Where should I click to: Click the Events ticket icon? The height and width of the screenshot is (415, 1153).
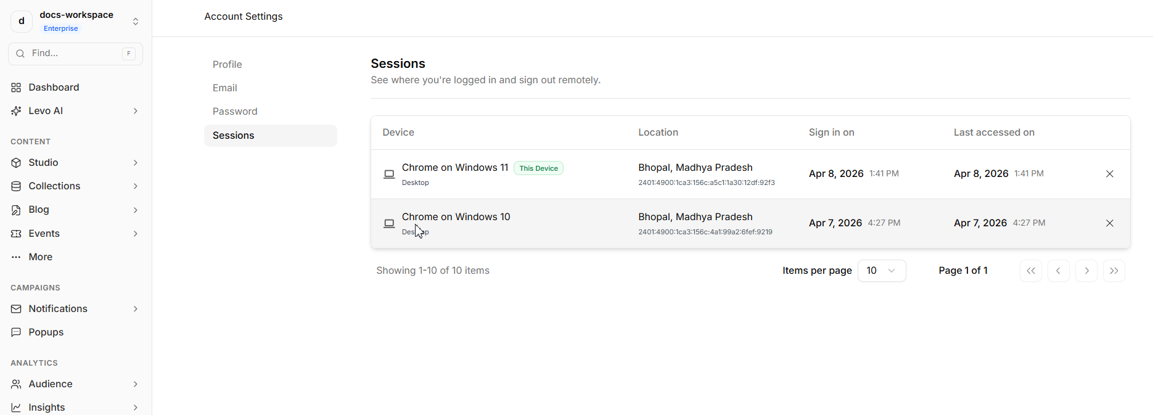pyautogui.click(x=16, y=234)
